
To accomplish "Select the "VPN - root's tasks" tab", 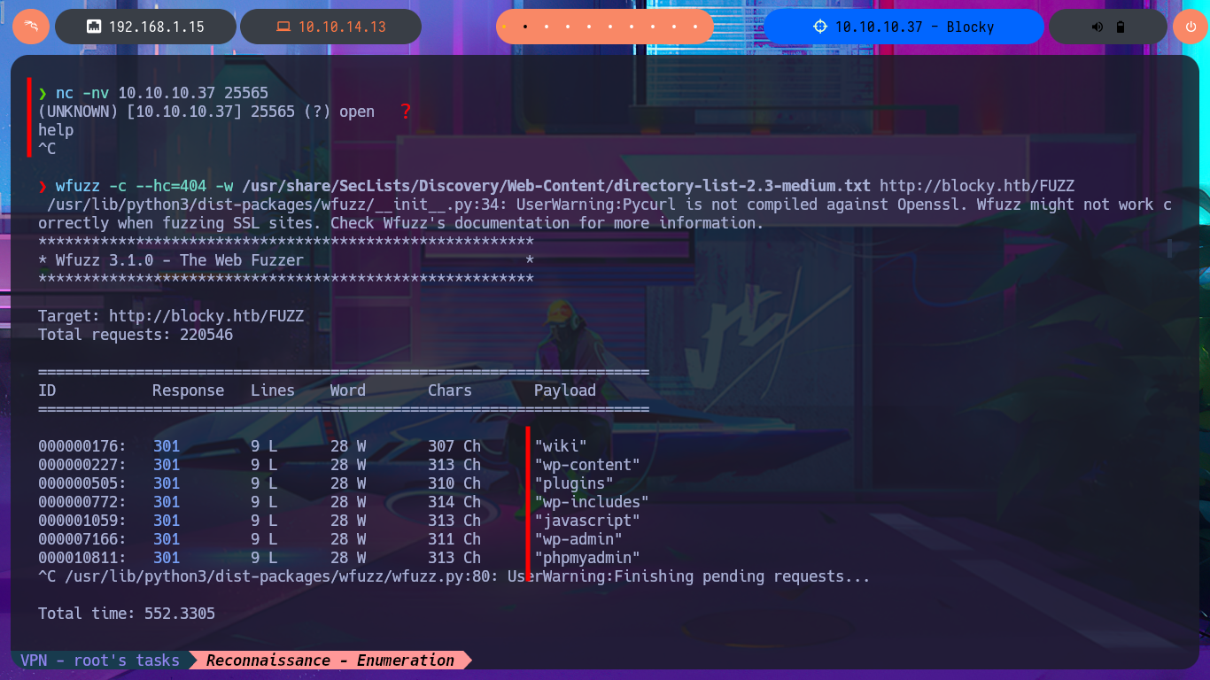I will point(100,661).
